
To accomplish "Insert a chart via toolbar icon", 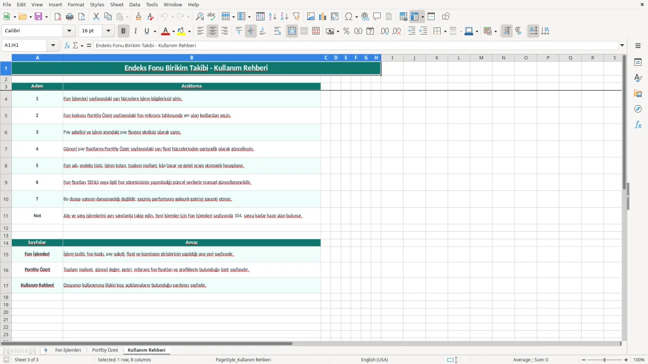I will point(323,17).
